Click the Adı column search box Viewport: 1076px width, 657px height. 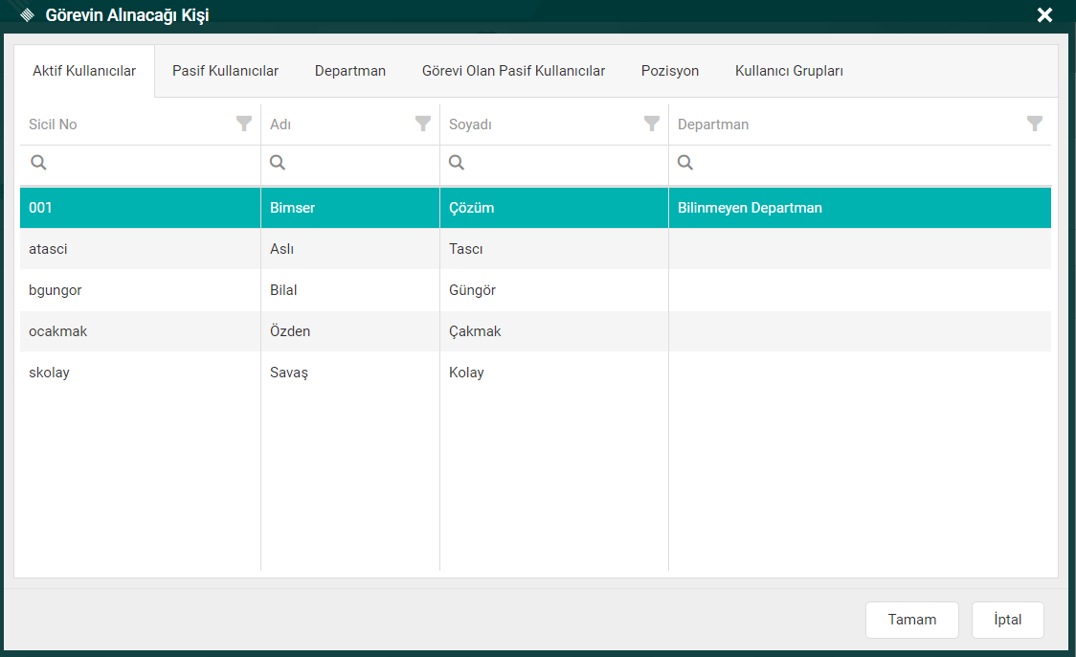359,163
